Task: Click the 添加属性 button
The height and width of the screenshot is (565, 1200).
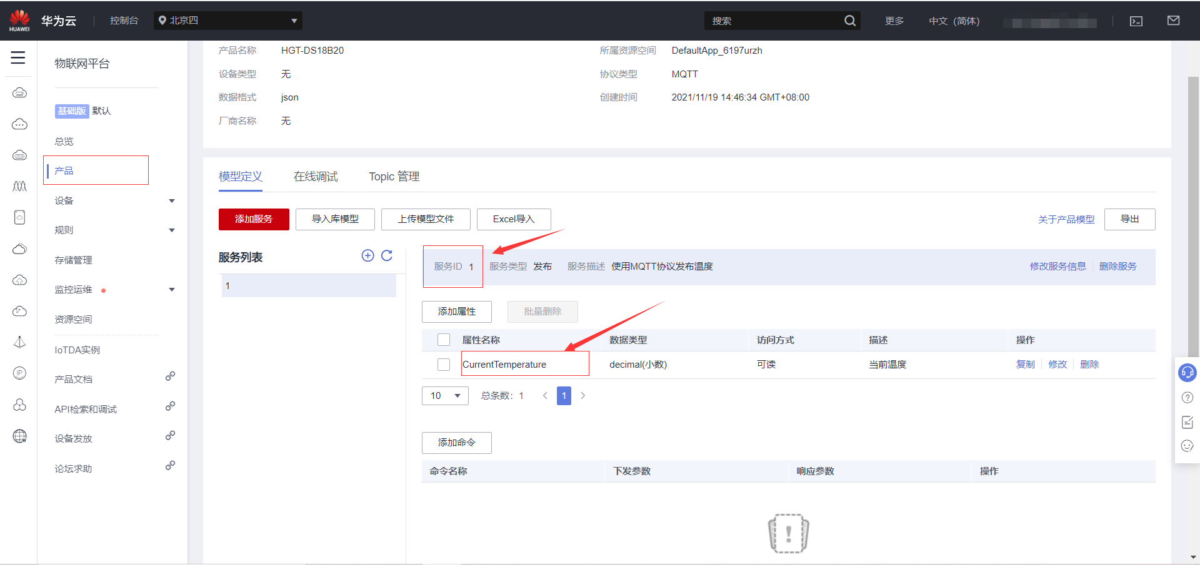Action: coord(457,312)
